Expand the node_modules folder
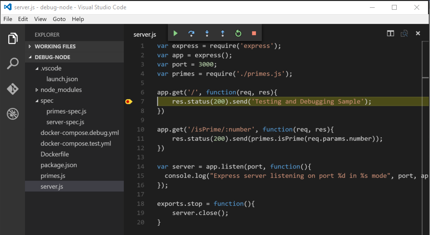This screenshot has width=430, height=235. pyautogui.click(x=37, y=90)
